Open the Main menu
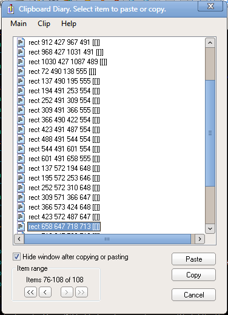 pos(18,24)
